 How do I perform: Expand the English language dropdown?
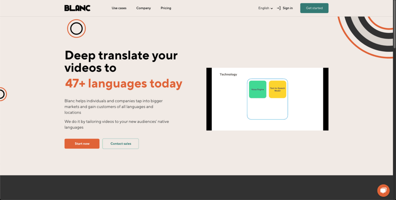265,8
